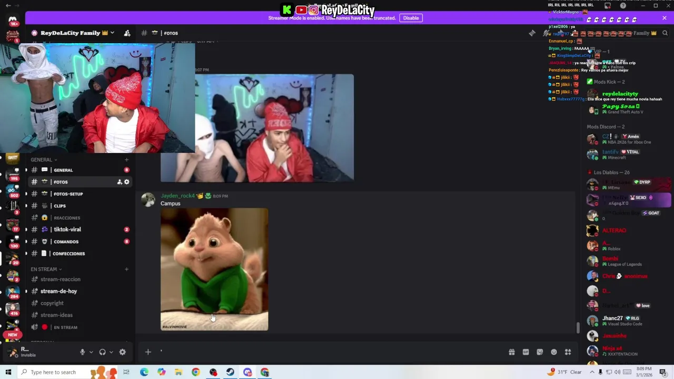This screenshot has height=379, width=674.
Task: Open the gift icon in message bar
Action: click(x=511, y=352)
